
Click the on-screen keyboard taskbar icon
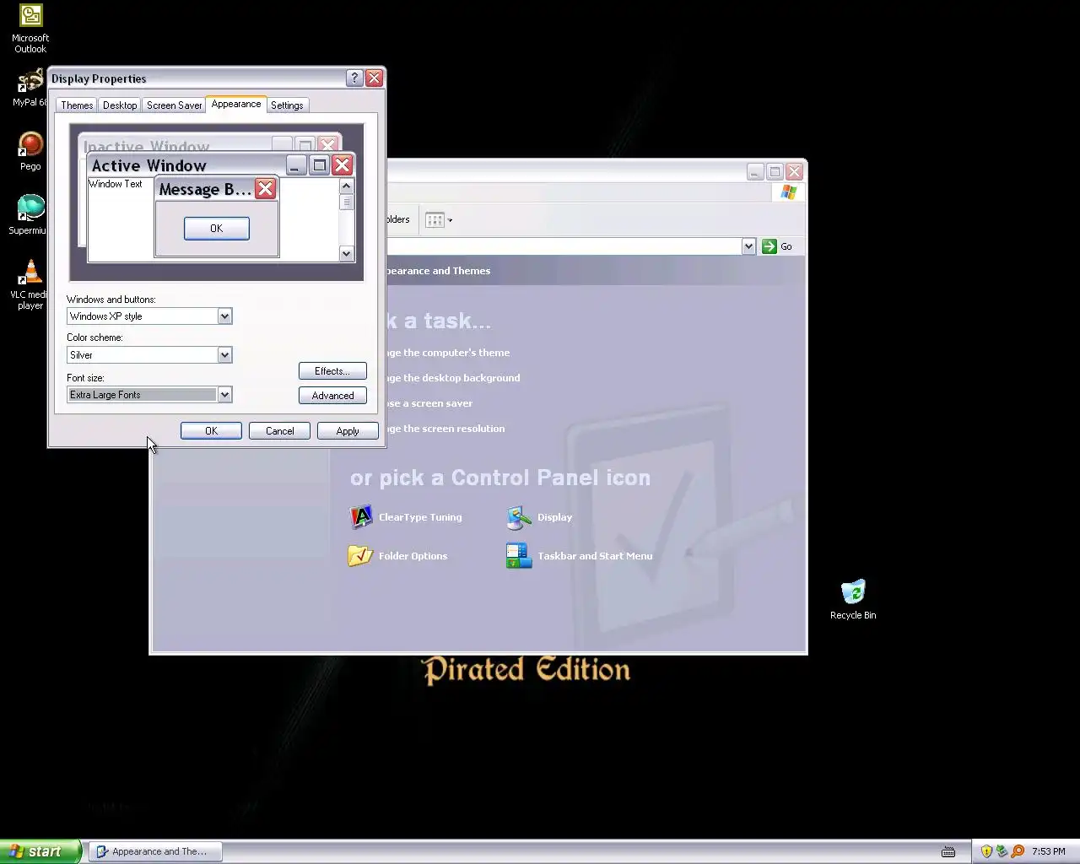[x=948, y=851]
